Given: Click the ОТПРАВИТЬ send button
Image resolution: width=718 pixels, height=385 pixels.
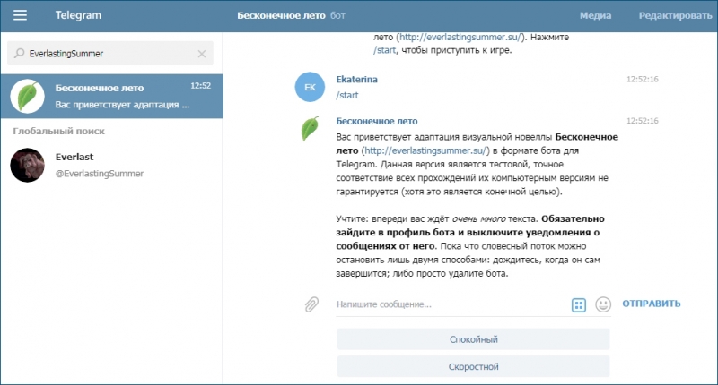Looking at the screenshot, I should pyautogui.click(x=652, y=304).
